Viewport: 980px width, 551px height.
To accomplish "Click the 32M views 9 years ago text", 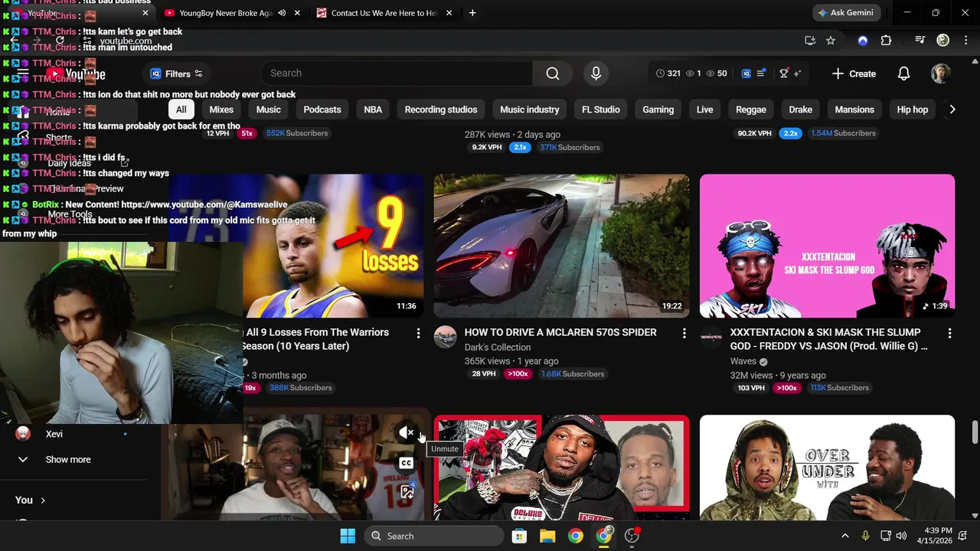I will [778, 376].
